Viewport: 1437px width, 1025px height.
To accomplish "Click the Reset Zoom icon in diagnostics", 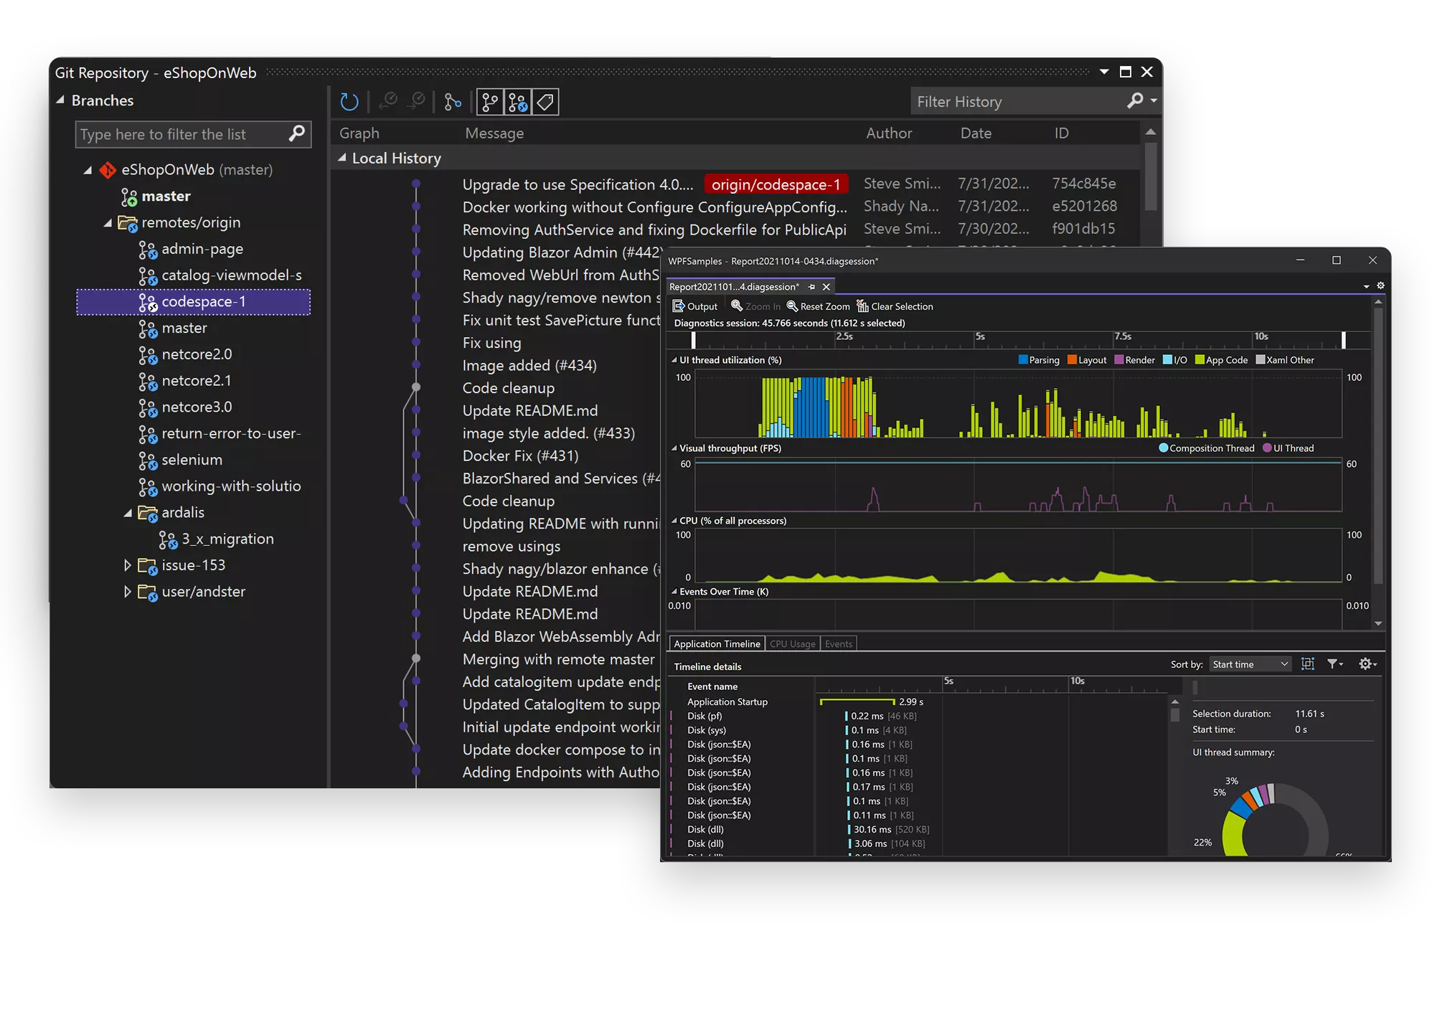I will click(x=791, y=306).
